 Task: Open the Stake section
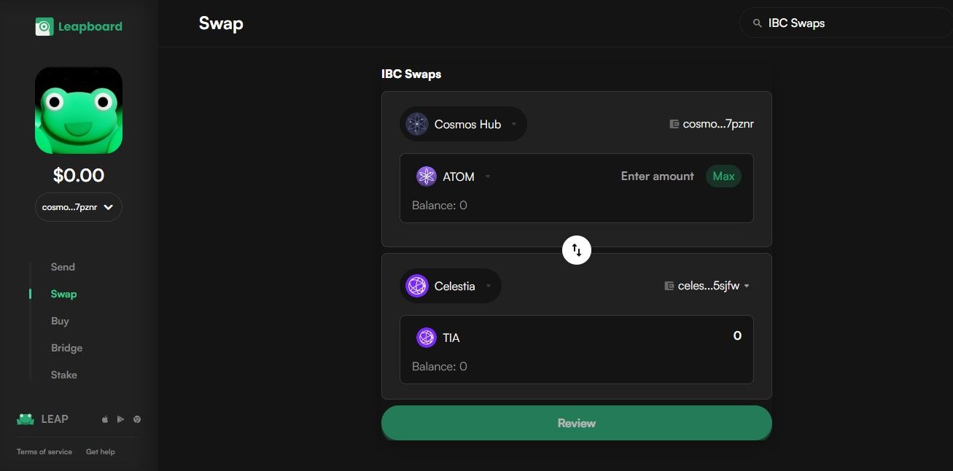(x=63, y=375)
